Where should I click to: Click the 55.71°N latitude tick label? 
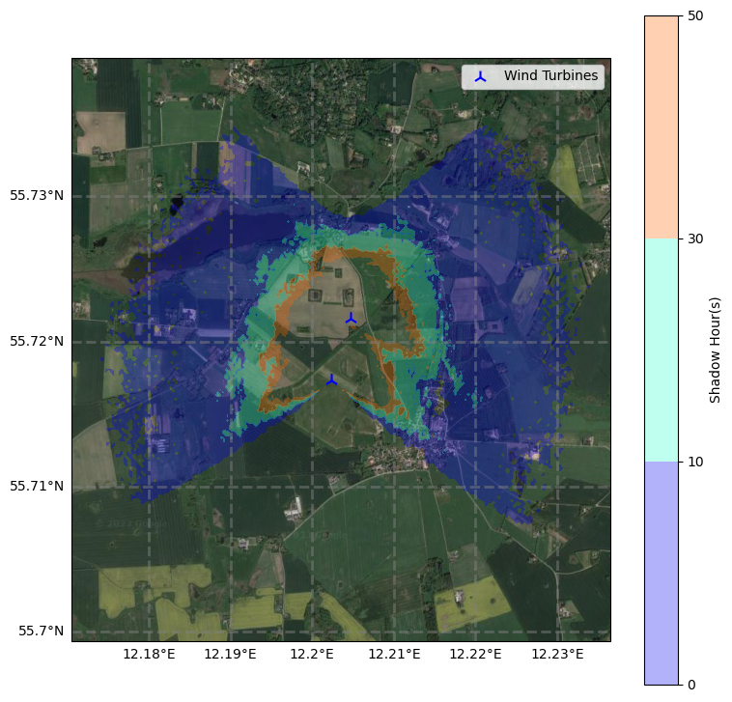pyautogui.click(x=37, y=486)
